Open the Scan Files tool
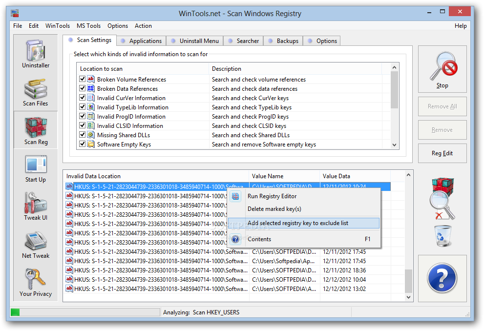The image size is (484, 331). 36,92
